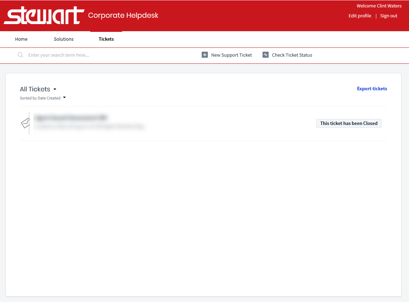The height and width of the screenshot is (302, 409).
Task: Click the search magnifier icon
Action: 21,55
